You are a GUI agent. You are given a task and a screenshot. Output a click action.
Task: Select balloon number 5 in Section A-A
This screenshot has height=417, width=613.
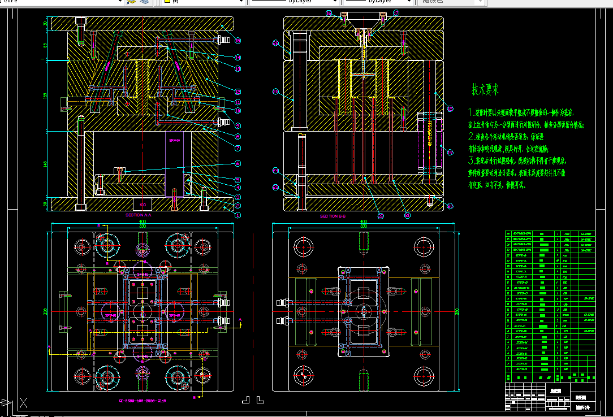coord(238,180)
